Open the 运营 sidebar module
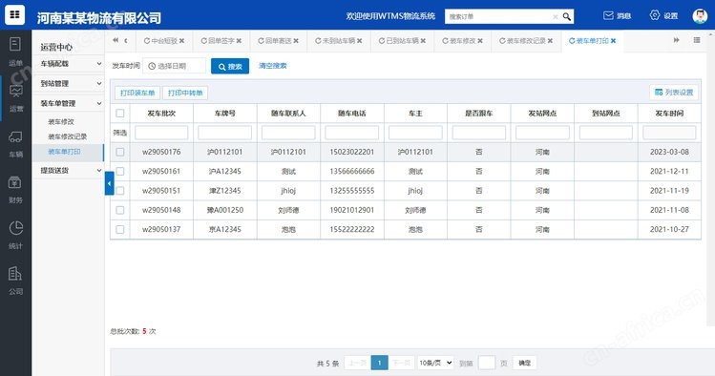This screenshot has width=715, height=376. (x=16, y=97)
